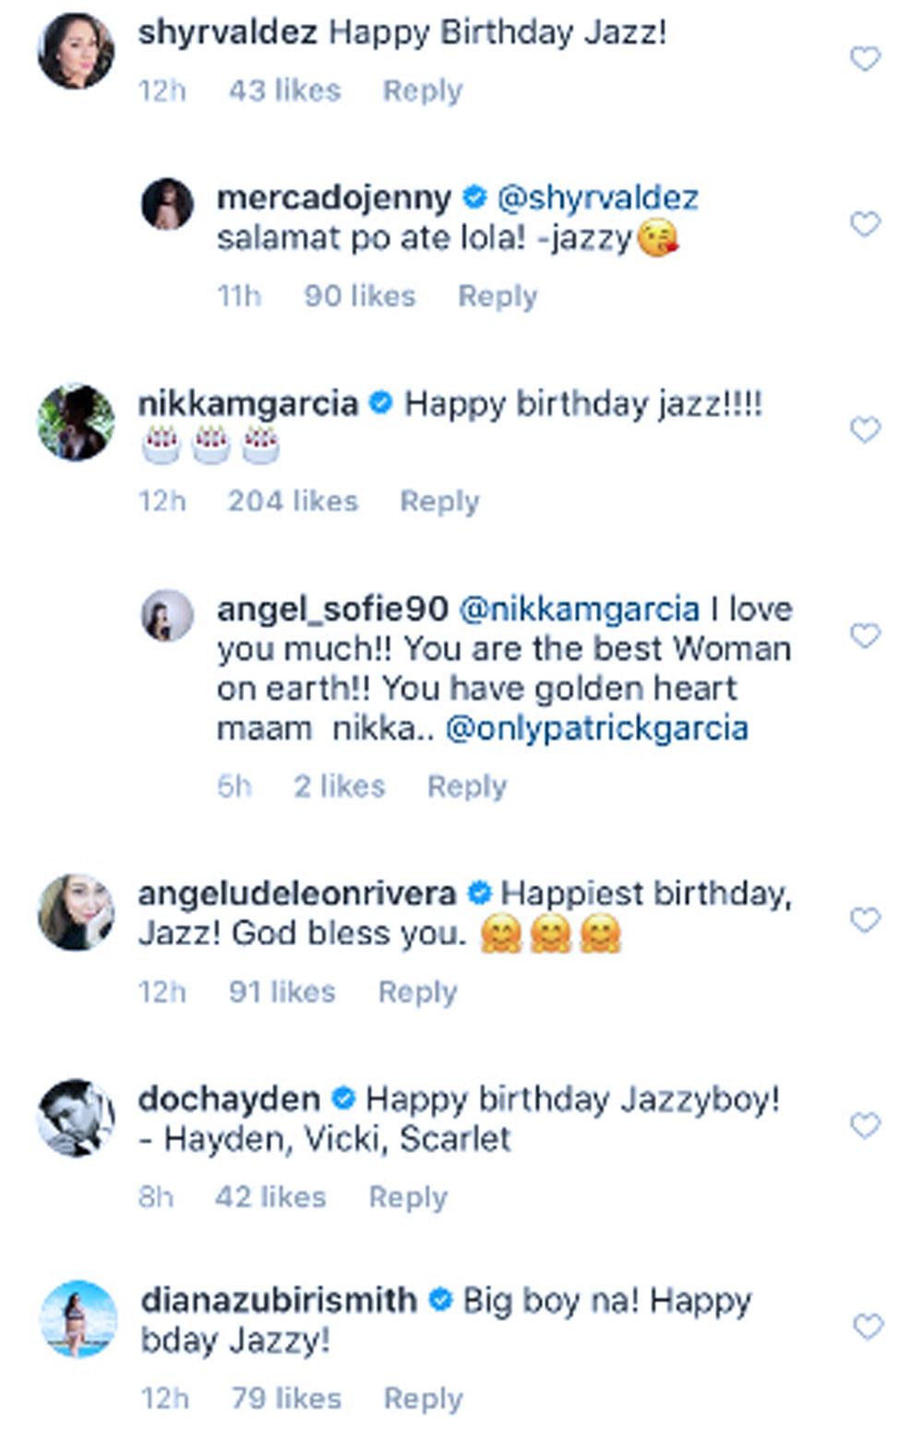The height and width of the screenshot is (1440, 923).
Task: Reply to dochayden's birthday comment
Action: point(408,1197)
